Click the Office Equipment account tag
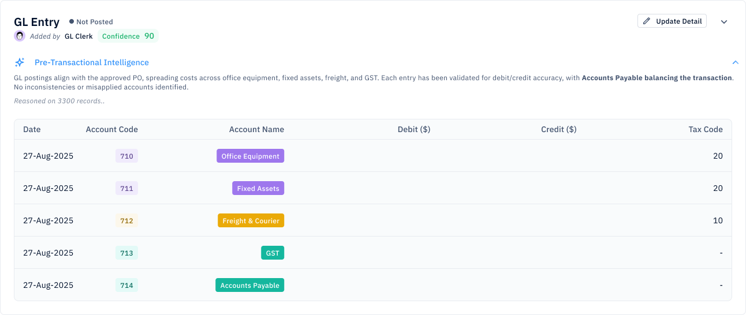746x315 pixels. click(250, 156)
